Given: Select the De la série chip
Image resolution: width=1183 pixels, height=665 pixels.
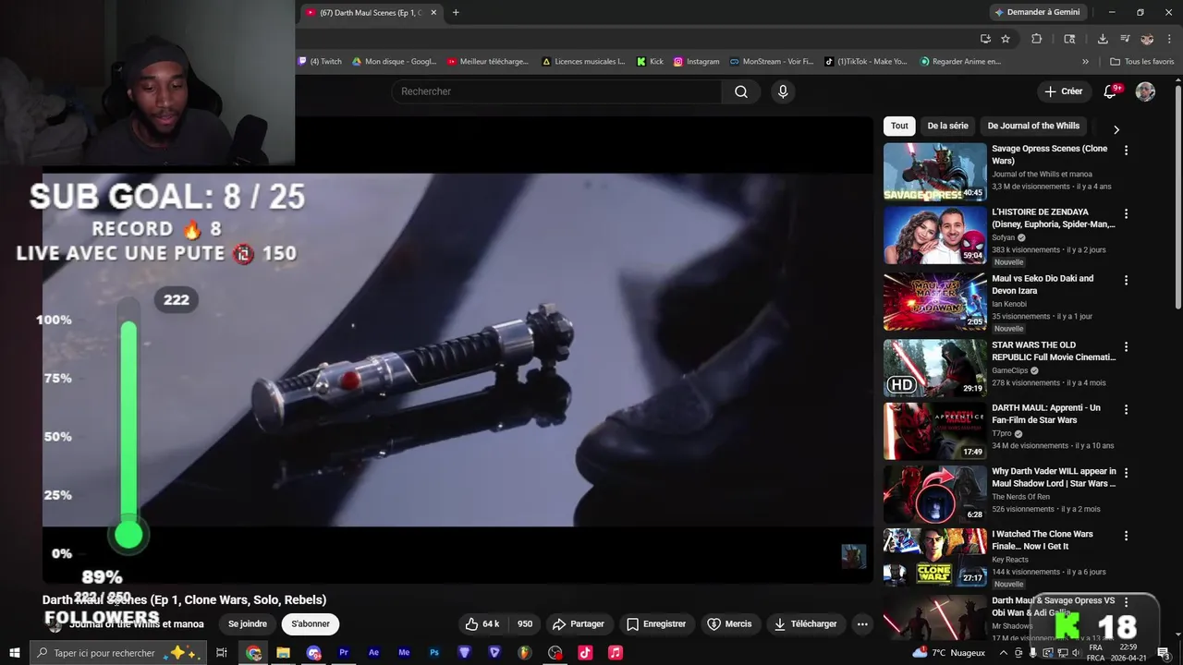Looking at the screenshot, I should pos(947,126).
